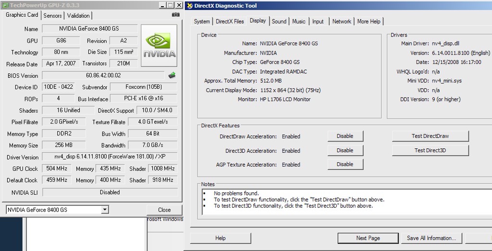Disable DirectDraw Acceleration
This screenshot has height=251, width=492.
click(x=345, y=136)
